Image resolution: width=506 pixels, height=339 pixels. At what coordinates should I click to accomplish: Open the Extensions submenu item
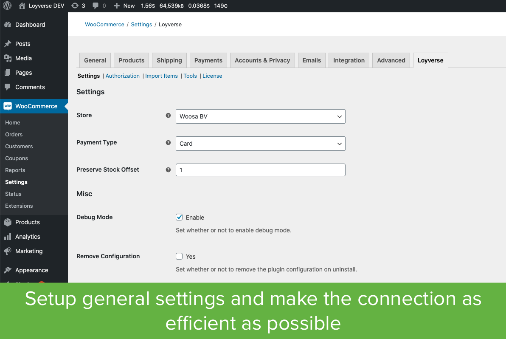click(x=19, y=206)
